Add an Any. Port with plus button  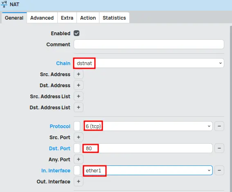coord(79,159)
